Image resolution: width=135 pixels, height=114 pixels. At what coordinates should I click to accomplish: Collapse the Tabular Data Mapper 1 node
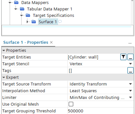(16, 9)
